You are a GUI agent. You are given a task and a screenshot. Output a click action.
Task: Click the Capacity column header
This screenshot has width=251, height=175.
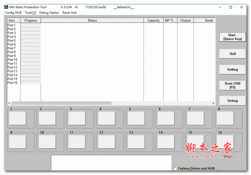154,21
